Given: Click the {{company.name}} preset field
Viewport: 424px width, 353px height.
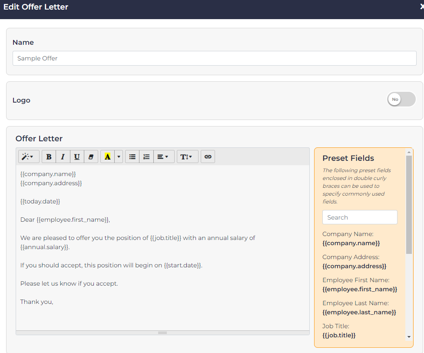Looking at the screenshot, I should 351,243.
